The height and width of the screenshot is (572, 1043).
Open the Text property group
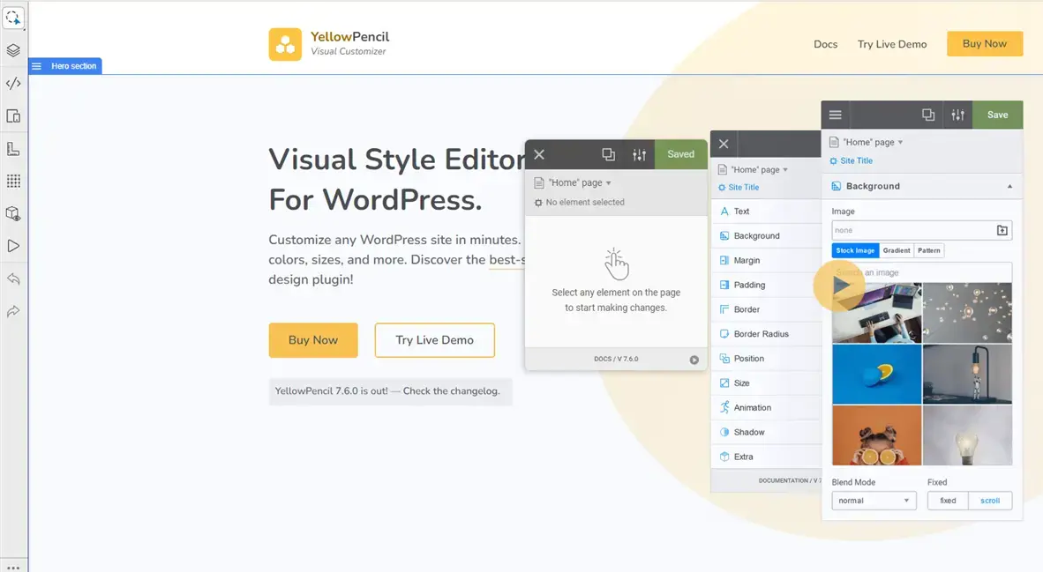766,212
